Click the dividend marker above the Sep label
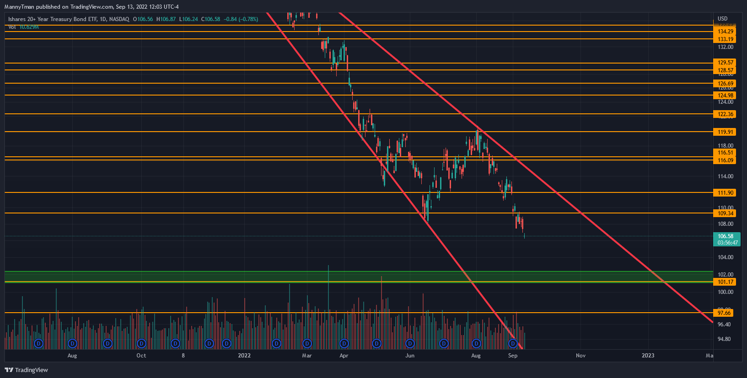Image resolution: width=747 pixels, height=378 pixels. point(513,343)
